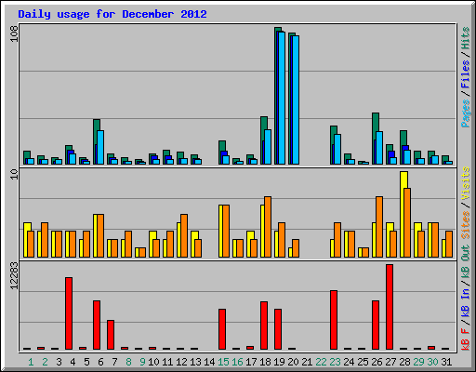Click the day label 24
This screenshot has width=476, height=372.
(349, 362)
